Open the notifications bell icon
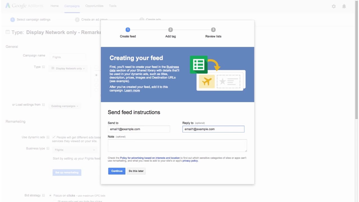The width and height of the screenshot is (359, 202). 344,6
